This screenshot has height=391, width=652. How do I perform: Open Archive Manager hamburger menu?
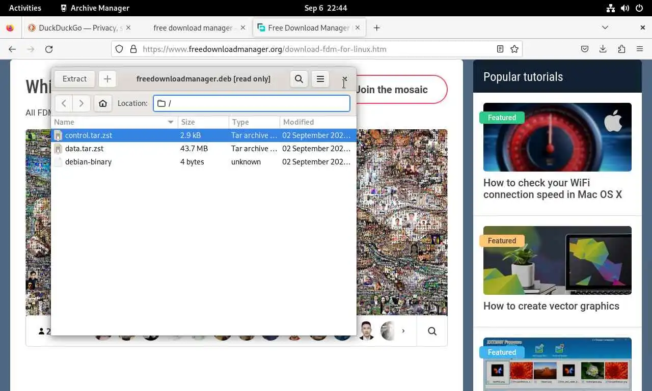pos(320,79)
